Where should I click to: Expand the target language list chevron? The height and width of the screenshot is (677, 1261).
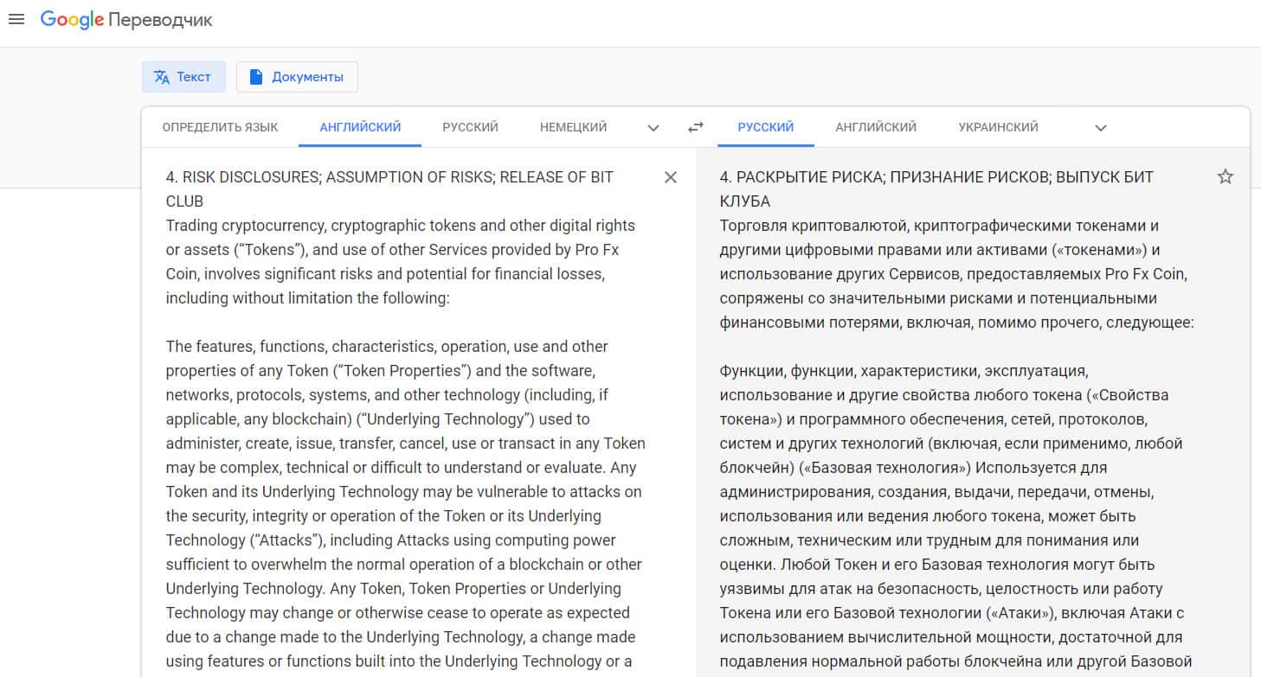pos(1100,128)
